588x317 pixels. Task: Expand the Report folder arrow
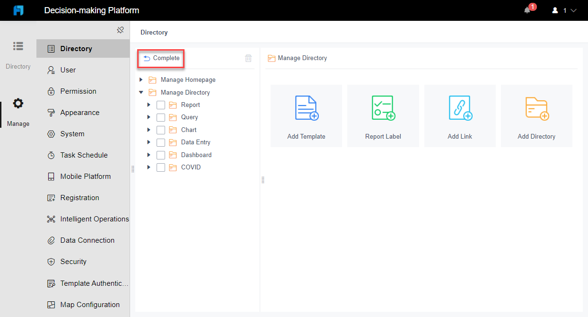(x=149, y=105)
